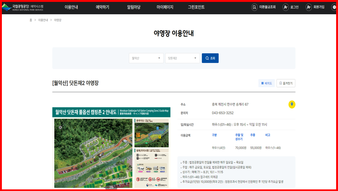Open the 월악산 park dropdown
Viewport: 338px width, 191px height.
146,58
